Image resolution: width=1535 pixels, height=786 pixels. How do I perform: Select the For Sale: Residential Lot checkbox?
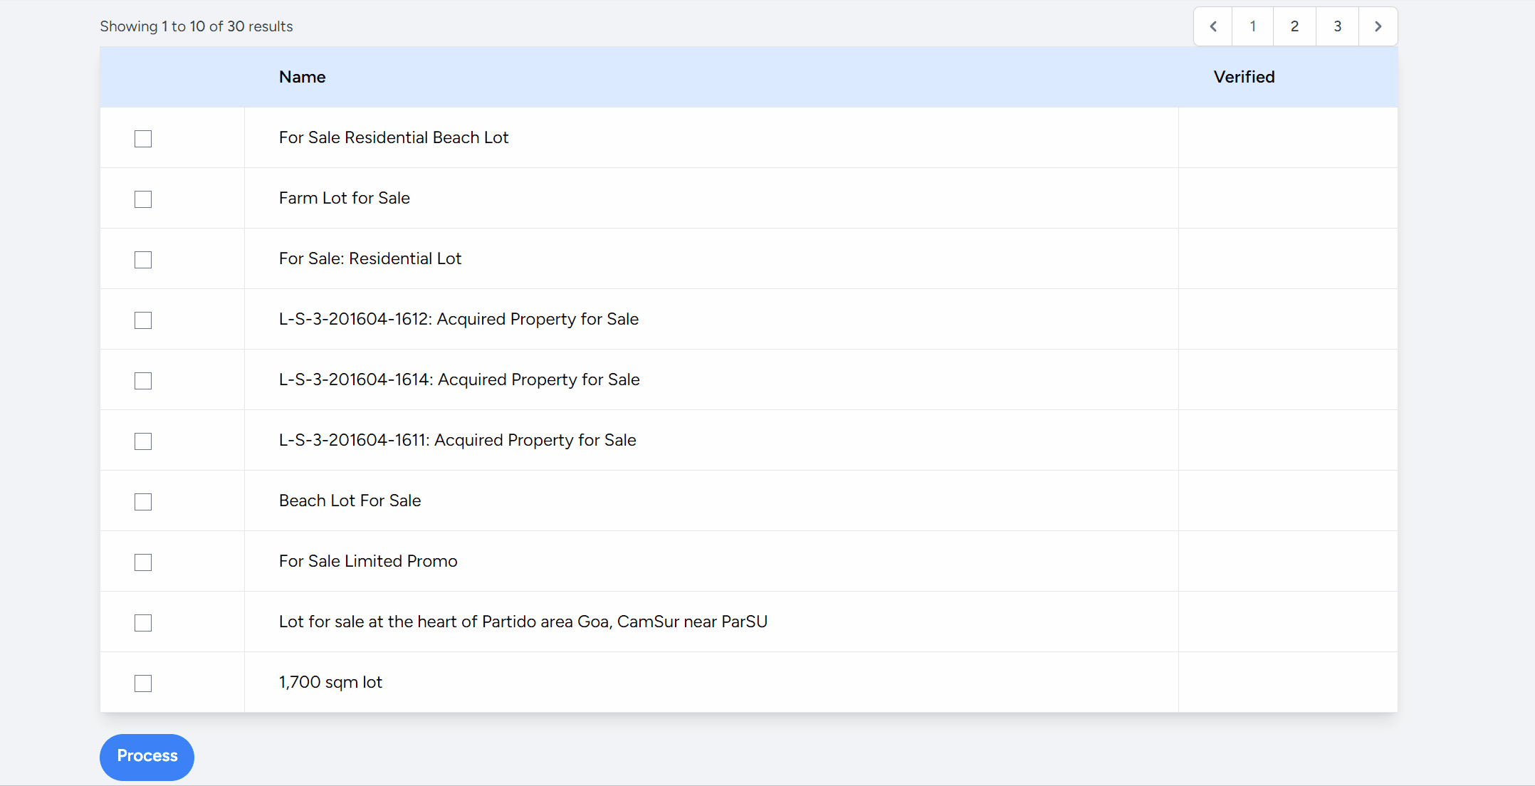(143, 260)
